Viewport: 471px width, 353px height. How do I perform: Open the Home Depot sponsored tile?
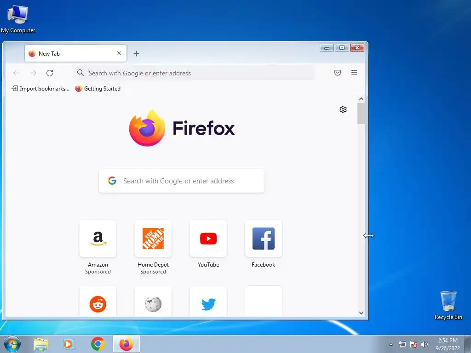point(153,239)
